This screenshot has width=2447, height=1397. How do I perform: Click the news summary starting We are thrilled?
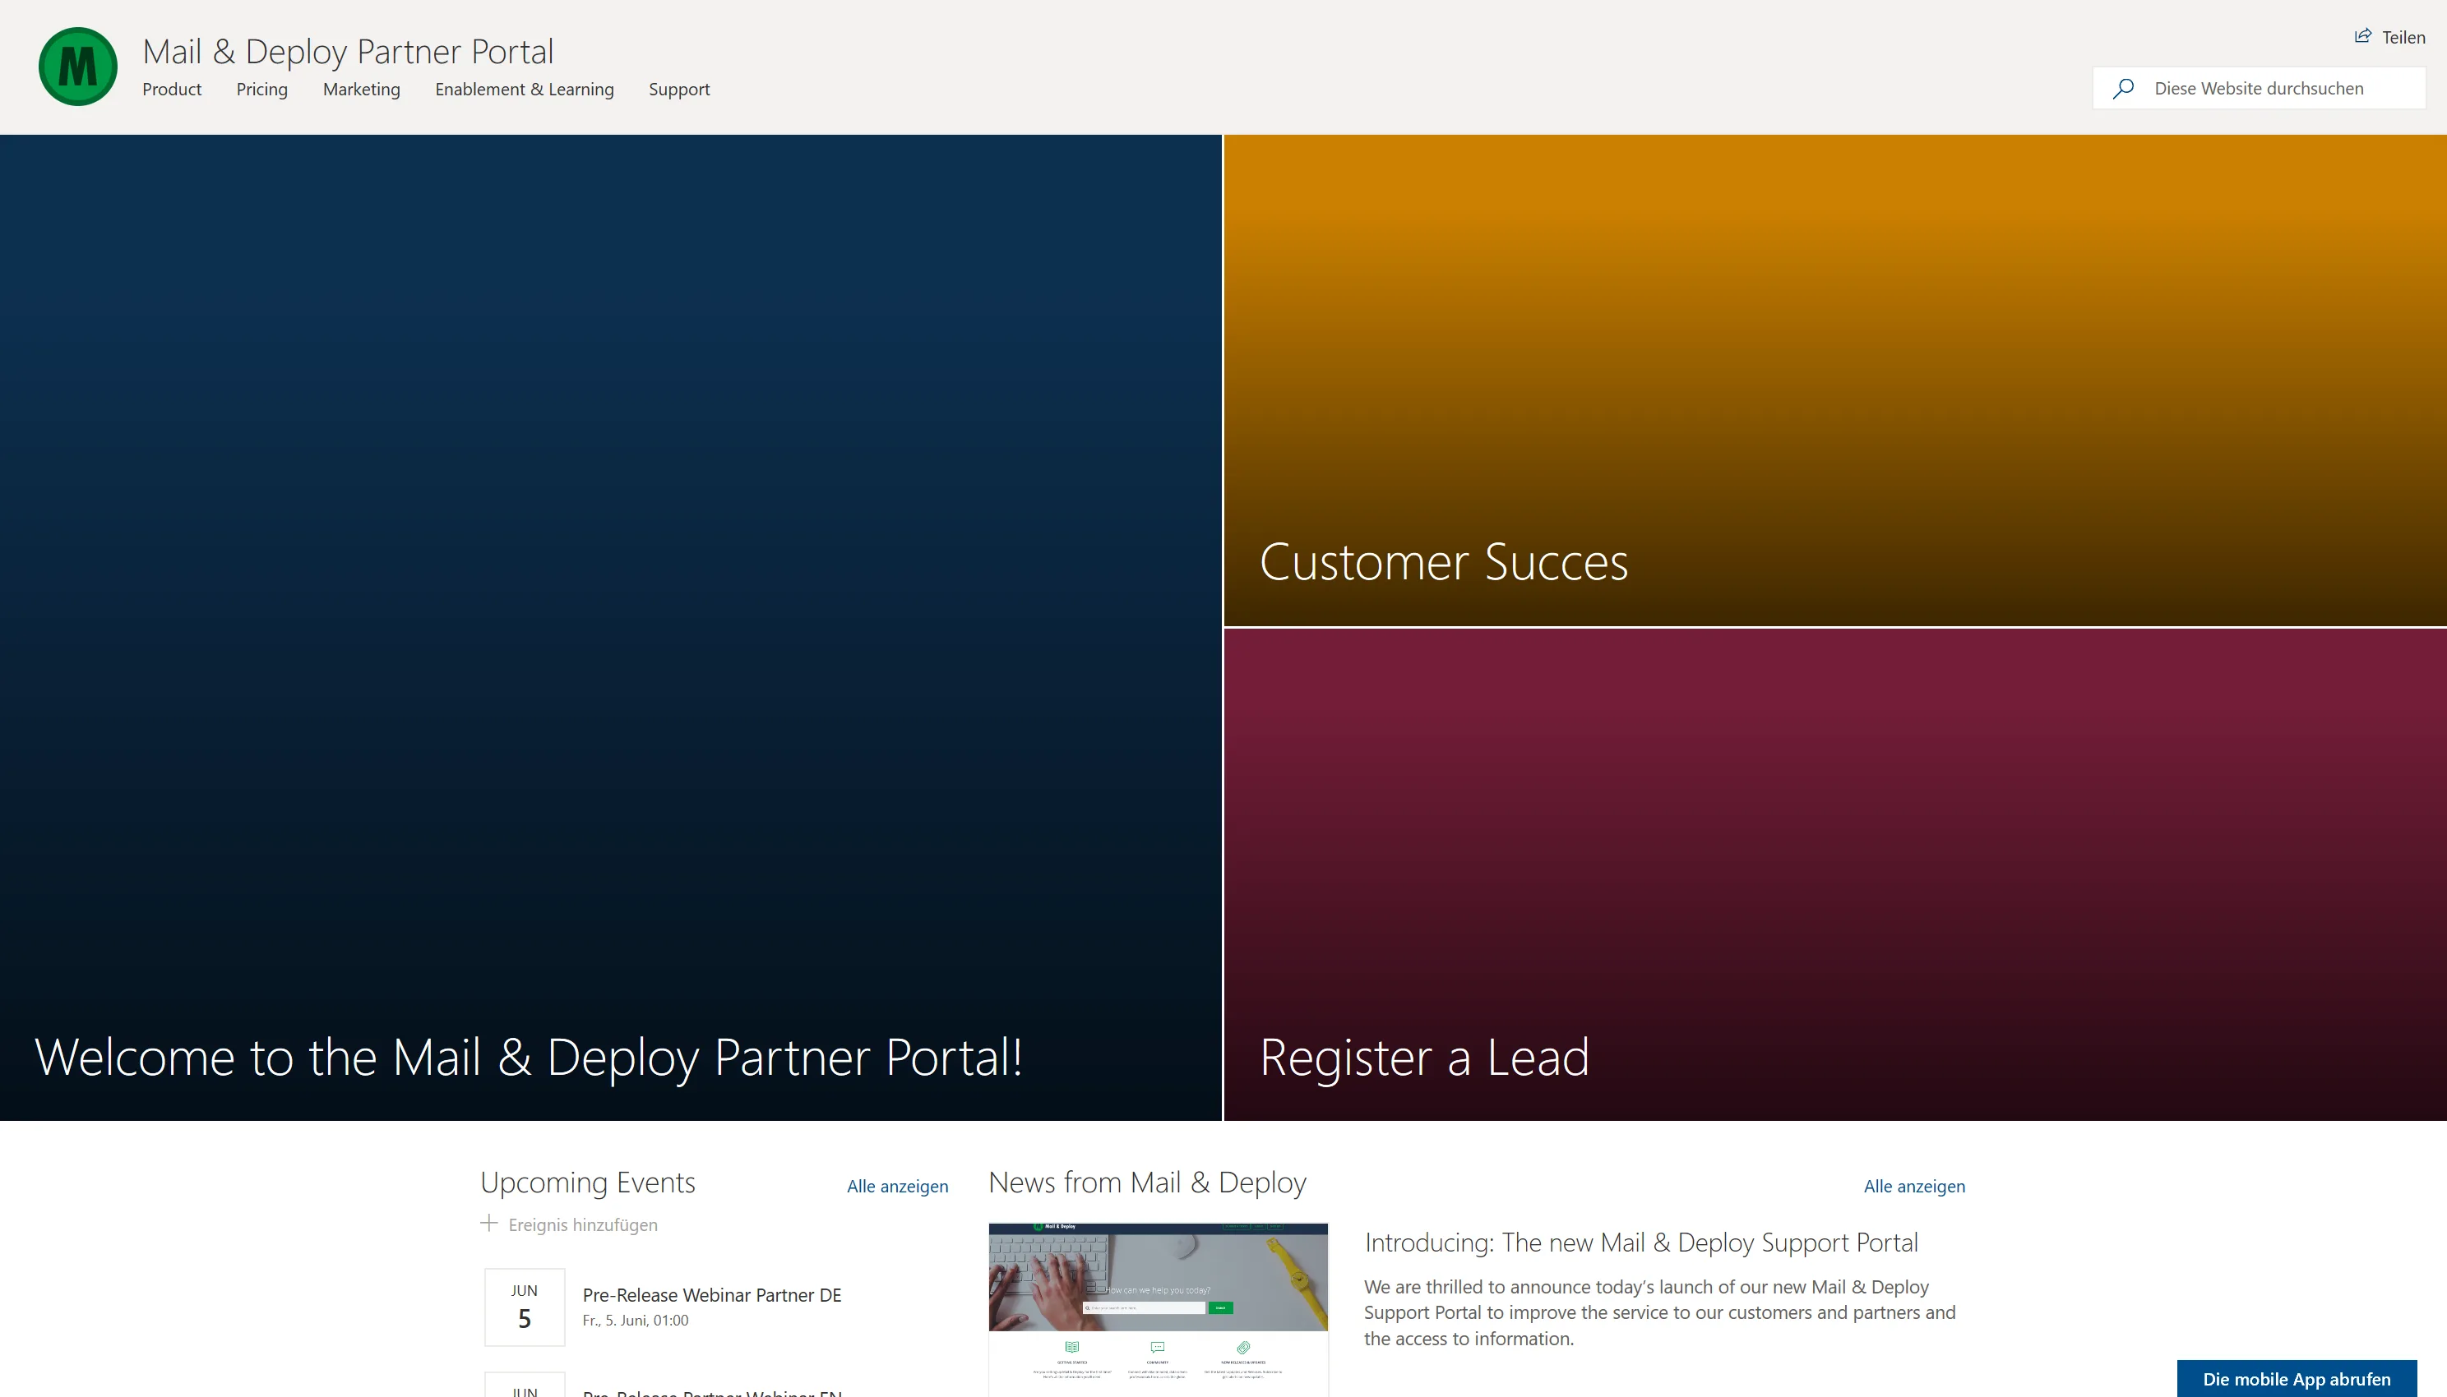[1658, 1312]
